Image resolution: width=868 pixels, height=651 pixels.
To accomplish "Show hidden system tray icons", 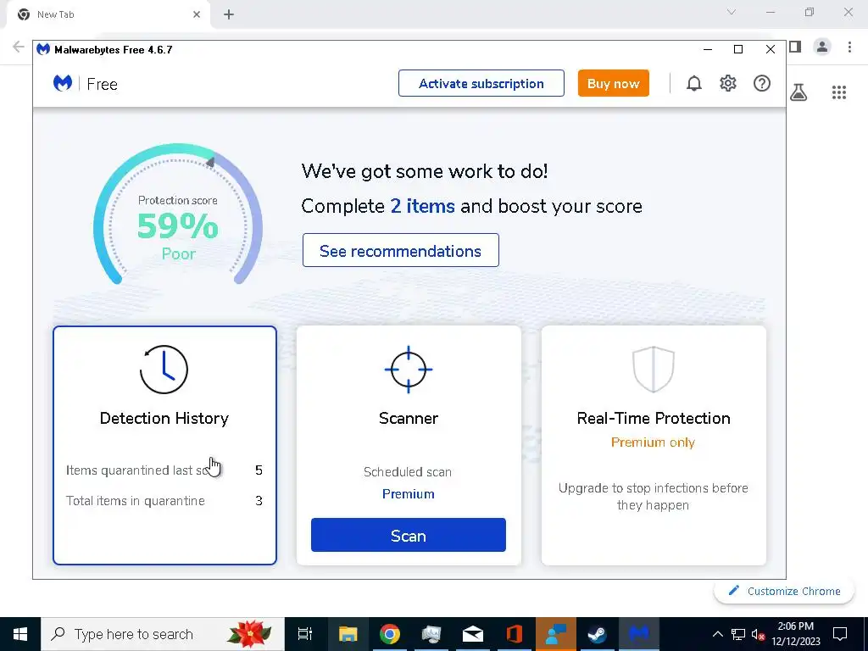I will (x=717, y=634).
